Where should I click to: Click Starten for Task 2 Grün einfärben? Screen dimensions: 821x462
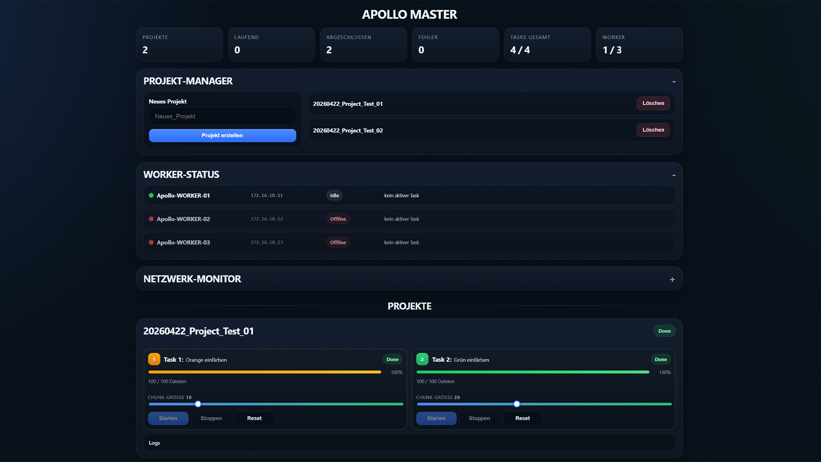tap(436, 418)
